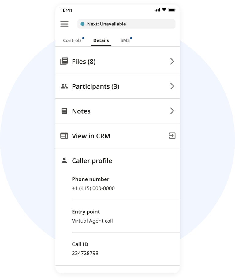235x279 pixels.
Task: Expand the Files (8) section
Action: (x=172, y=61)
